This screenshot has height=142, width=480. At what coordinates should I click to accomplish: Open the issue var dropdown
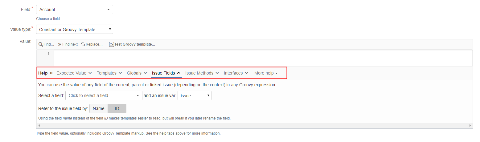[194, 95]
